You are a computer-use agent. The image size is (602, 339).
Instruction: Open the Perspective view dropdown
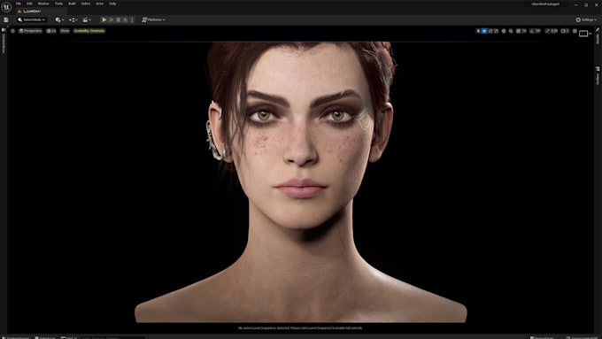coord(30,31)
